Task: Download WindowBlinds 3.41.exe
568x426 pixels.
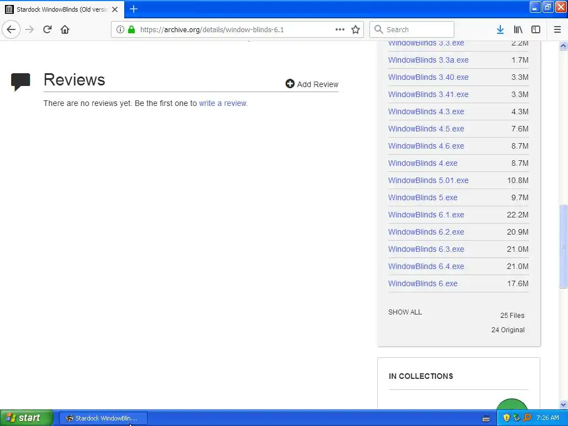Action: coord(428,94)
